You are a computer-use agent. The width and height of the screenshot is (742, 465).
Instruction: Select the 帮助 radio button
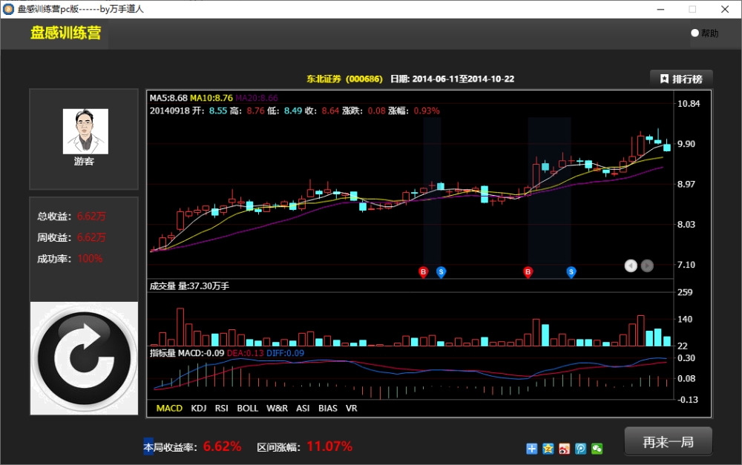695,33
